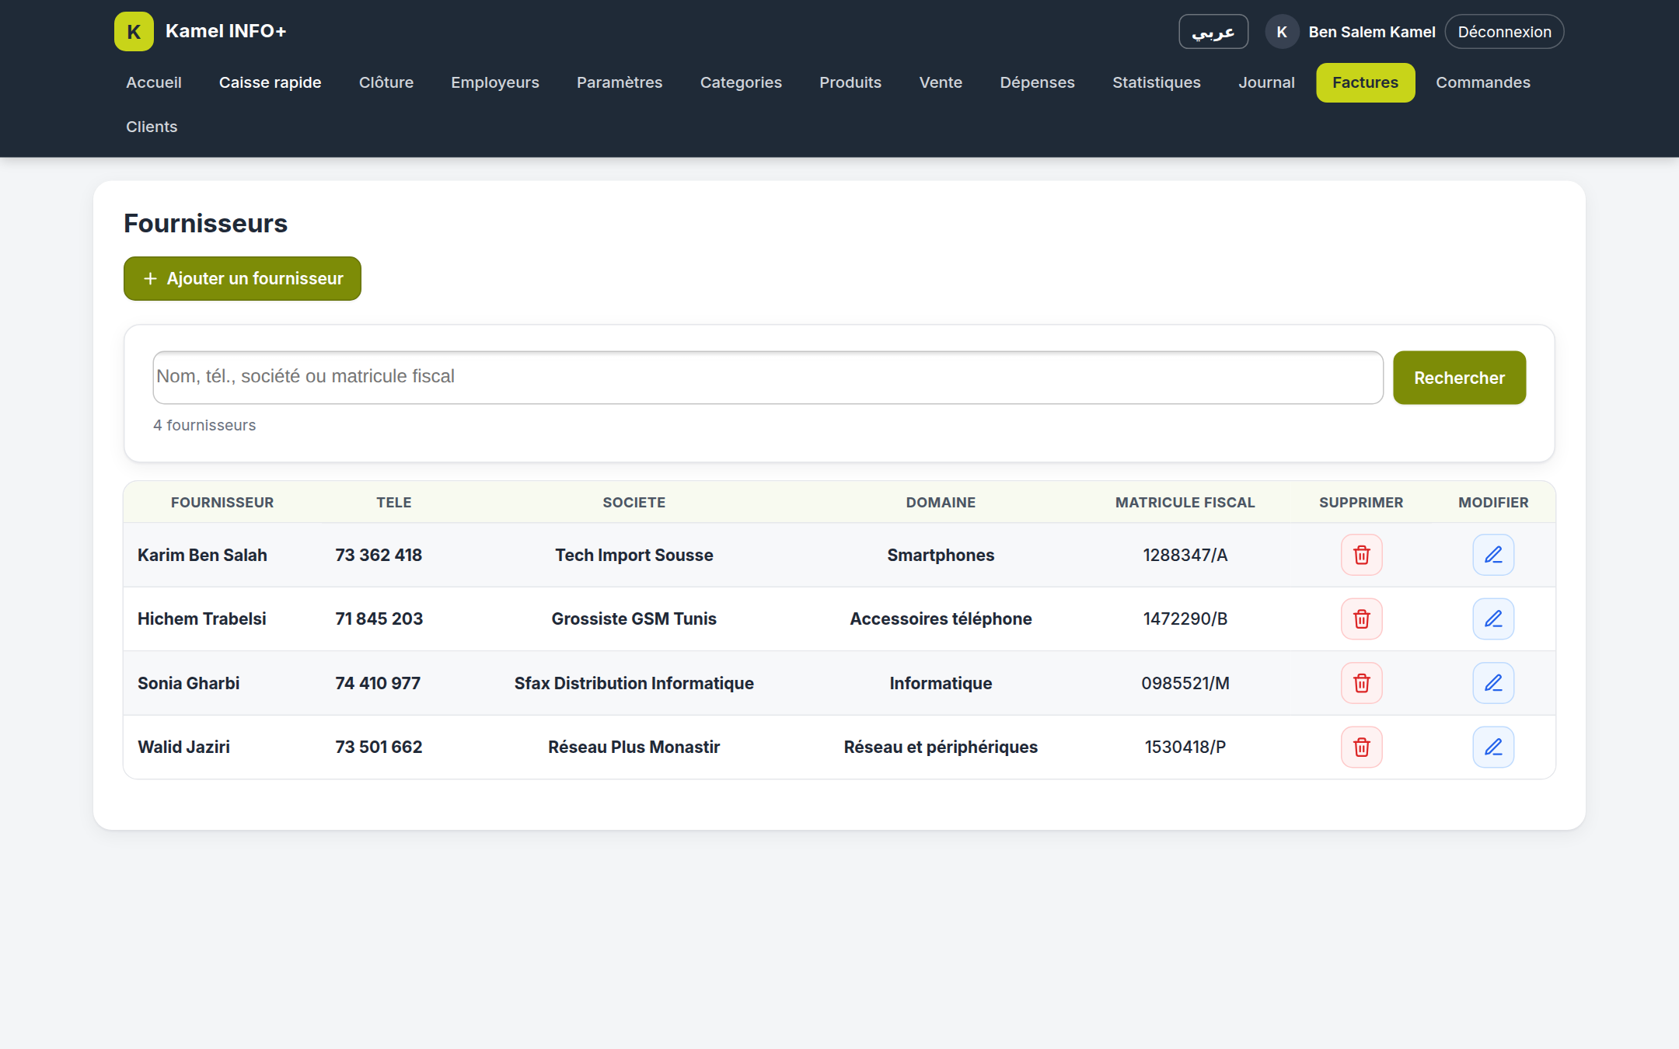View Statistiques page
The height and width of the screenshot is (1049, 1679).
tap(1157, 82)
